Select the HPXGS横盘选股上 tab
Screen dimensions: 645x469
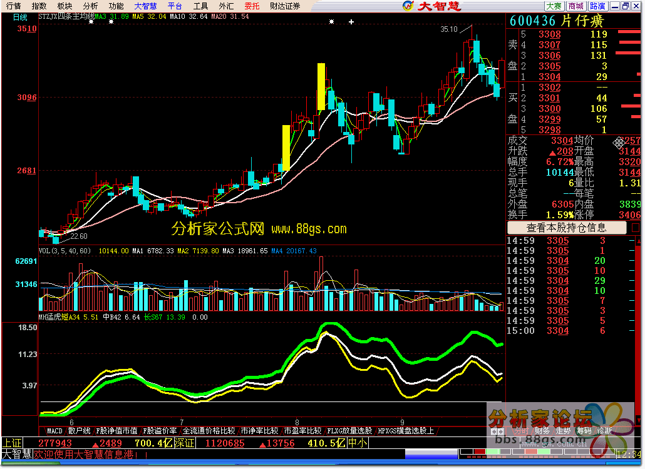click(x=406, y=430)
